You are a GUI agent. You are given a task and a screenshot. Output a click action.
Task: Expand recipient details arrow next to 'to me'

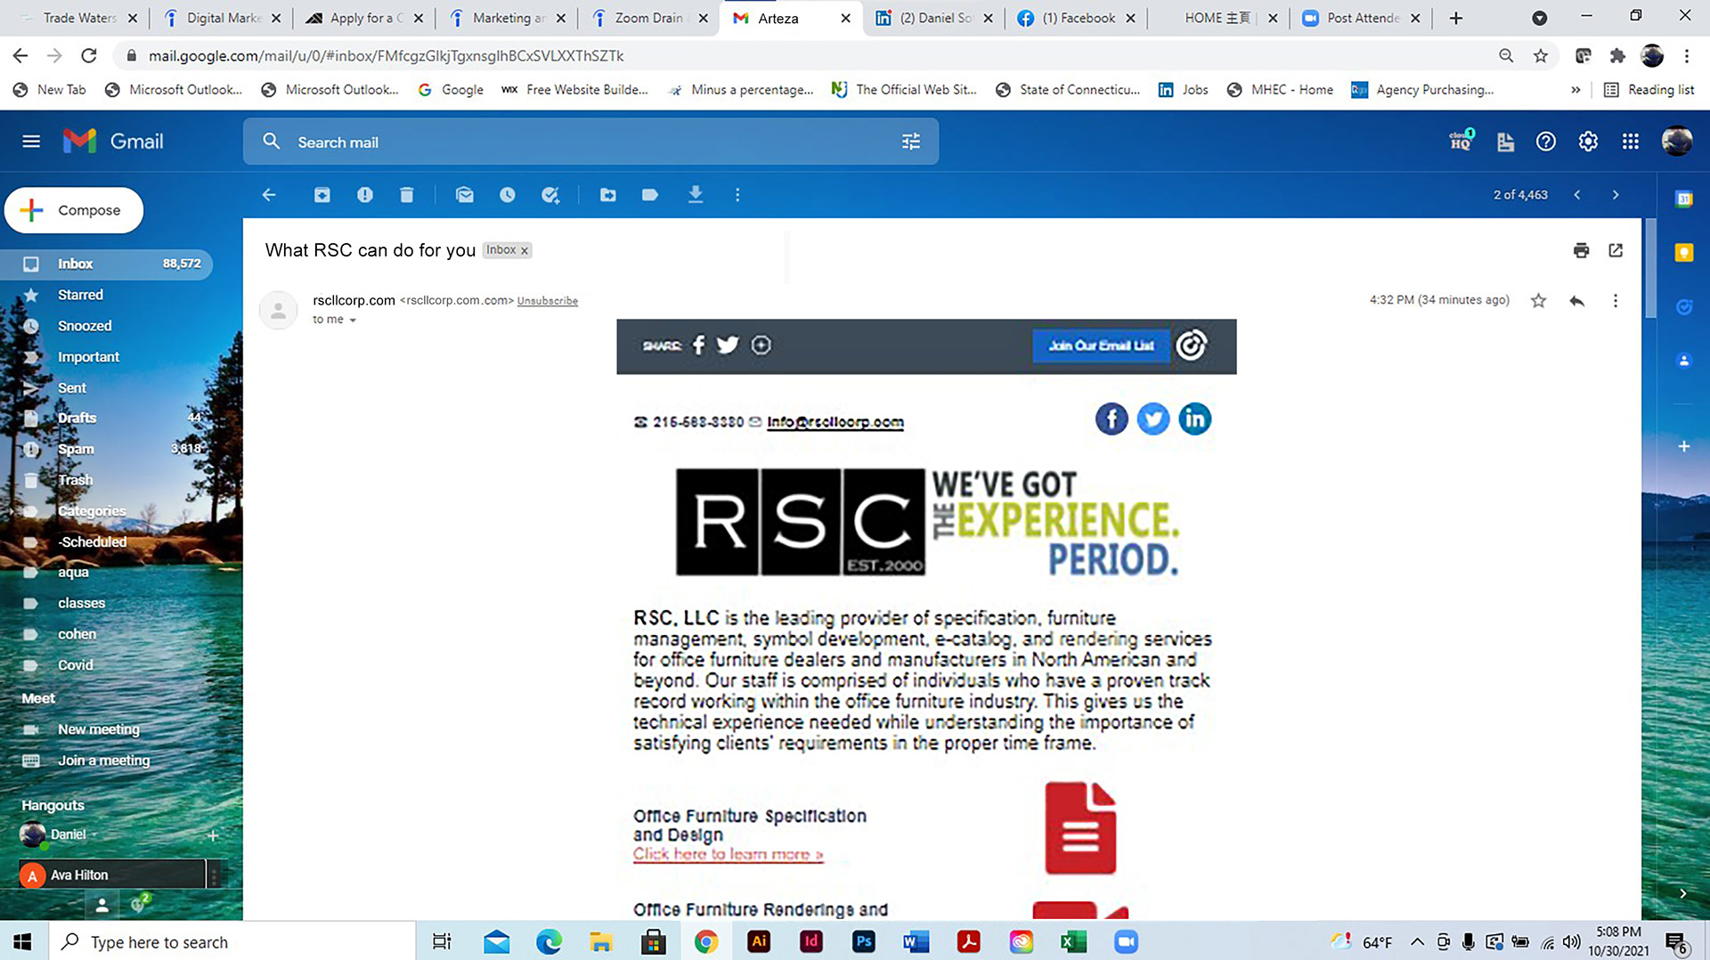(x=353, y=320)
